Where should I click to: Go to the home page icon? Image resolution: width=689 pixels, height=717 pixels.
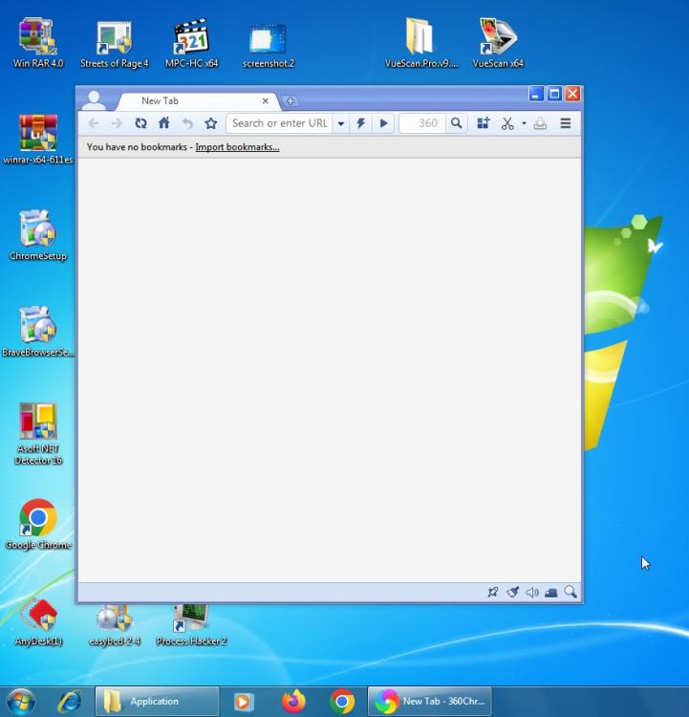coord(164,123)
